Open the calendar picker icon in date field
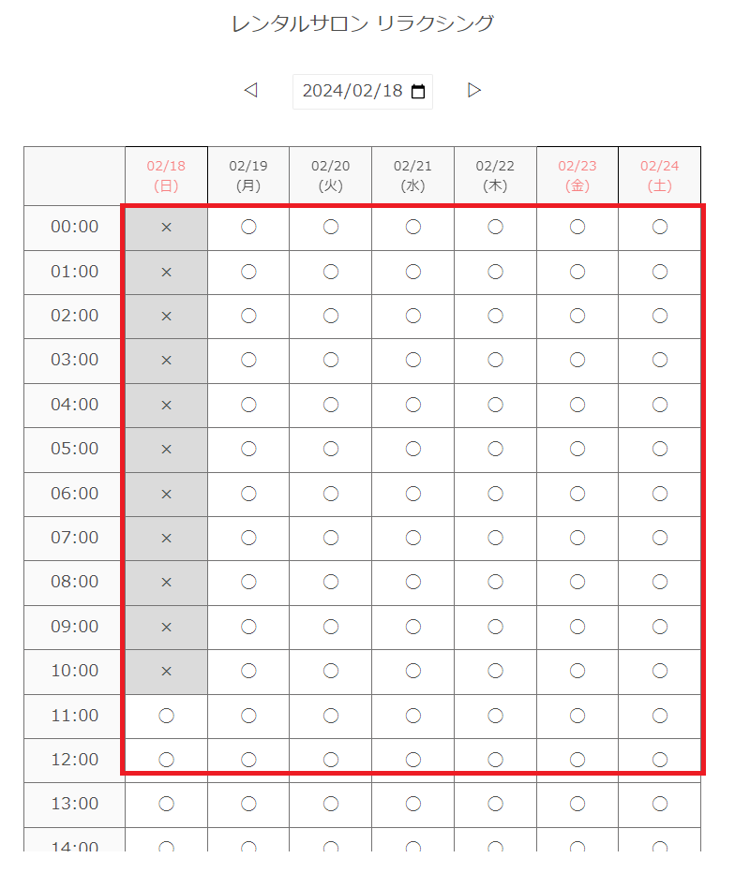Screen dimensions: 750x888 pyautogui.click(x=418, y=92)
